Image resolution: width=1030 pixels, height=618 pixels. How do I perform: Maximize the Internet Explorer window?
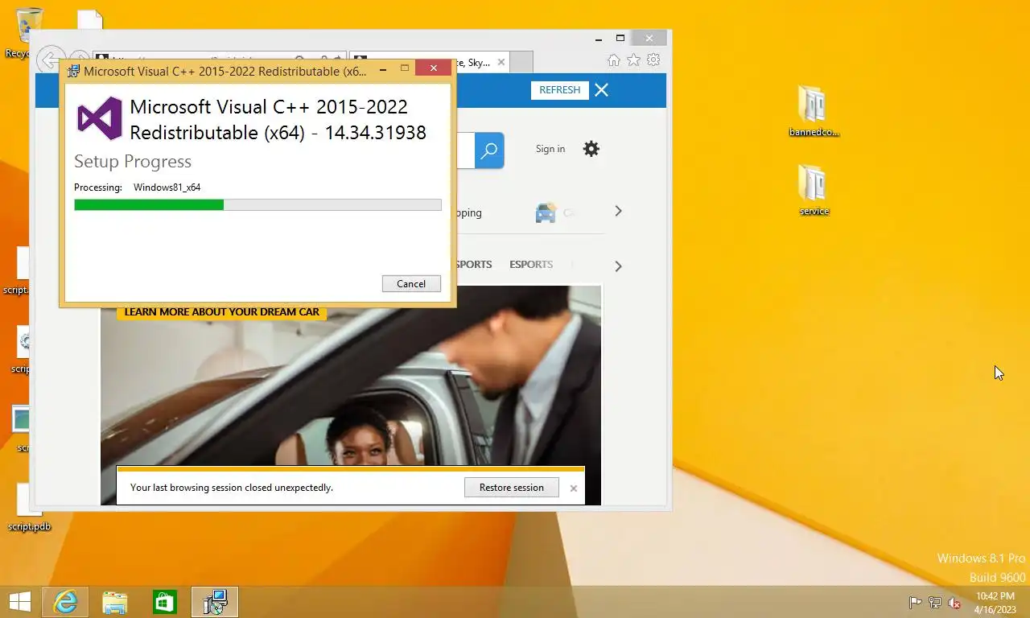[x=620, y=38]
